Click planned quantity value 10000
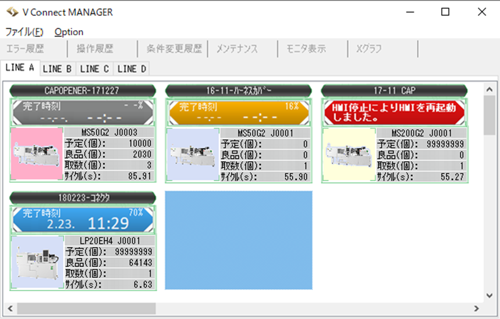 140,143
